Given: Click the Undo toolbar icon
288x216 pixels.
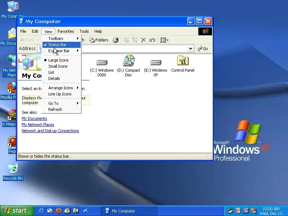Looking at the screenshot, I should [x=152, y=40].
